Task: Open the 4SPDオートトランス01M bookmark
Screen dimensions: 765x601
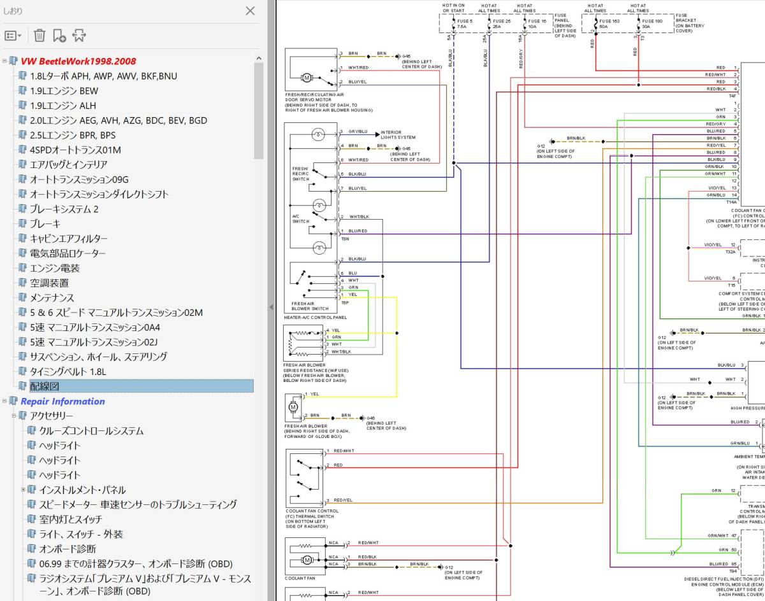Action: click(x=75, y=150)
